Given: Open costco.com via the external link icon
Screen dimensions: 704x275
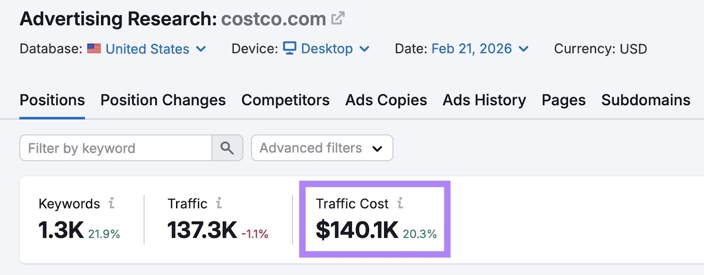Looking at the screenshot, I should 337,18.
